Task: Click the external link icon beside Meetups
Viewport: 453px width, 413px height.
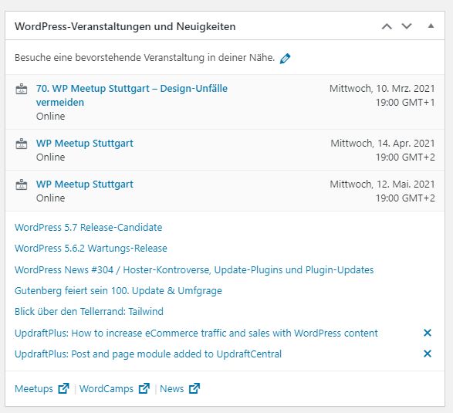Action: pyautogui.click(x=63, y=388)
